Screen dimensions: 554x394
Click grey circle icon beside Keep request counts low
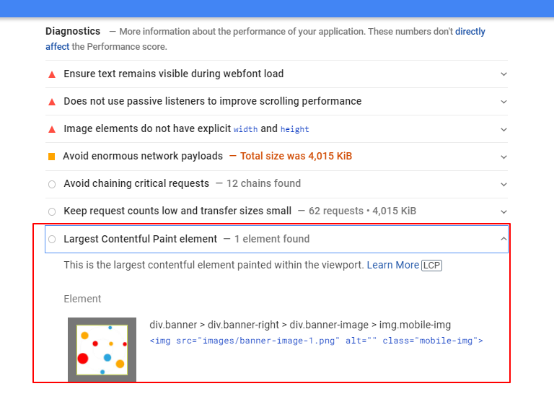[52, 211]
